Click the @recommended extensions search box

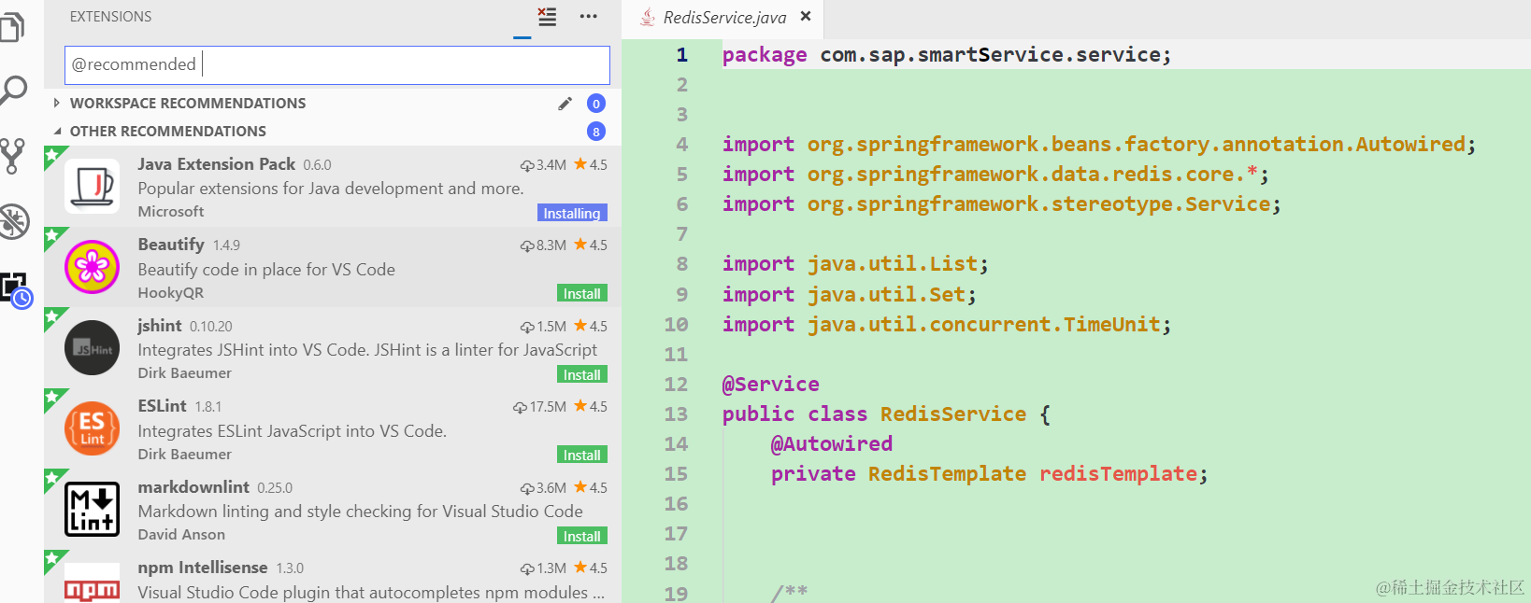pos(337,65)
